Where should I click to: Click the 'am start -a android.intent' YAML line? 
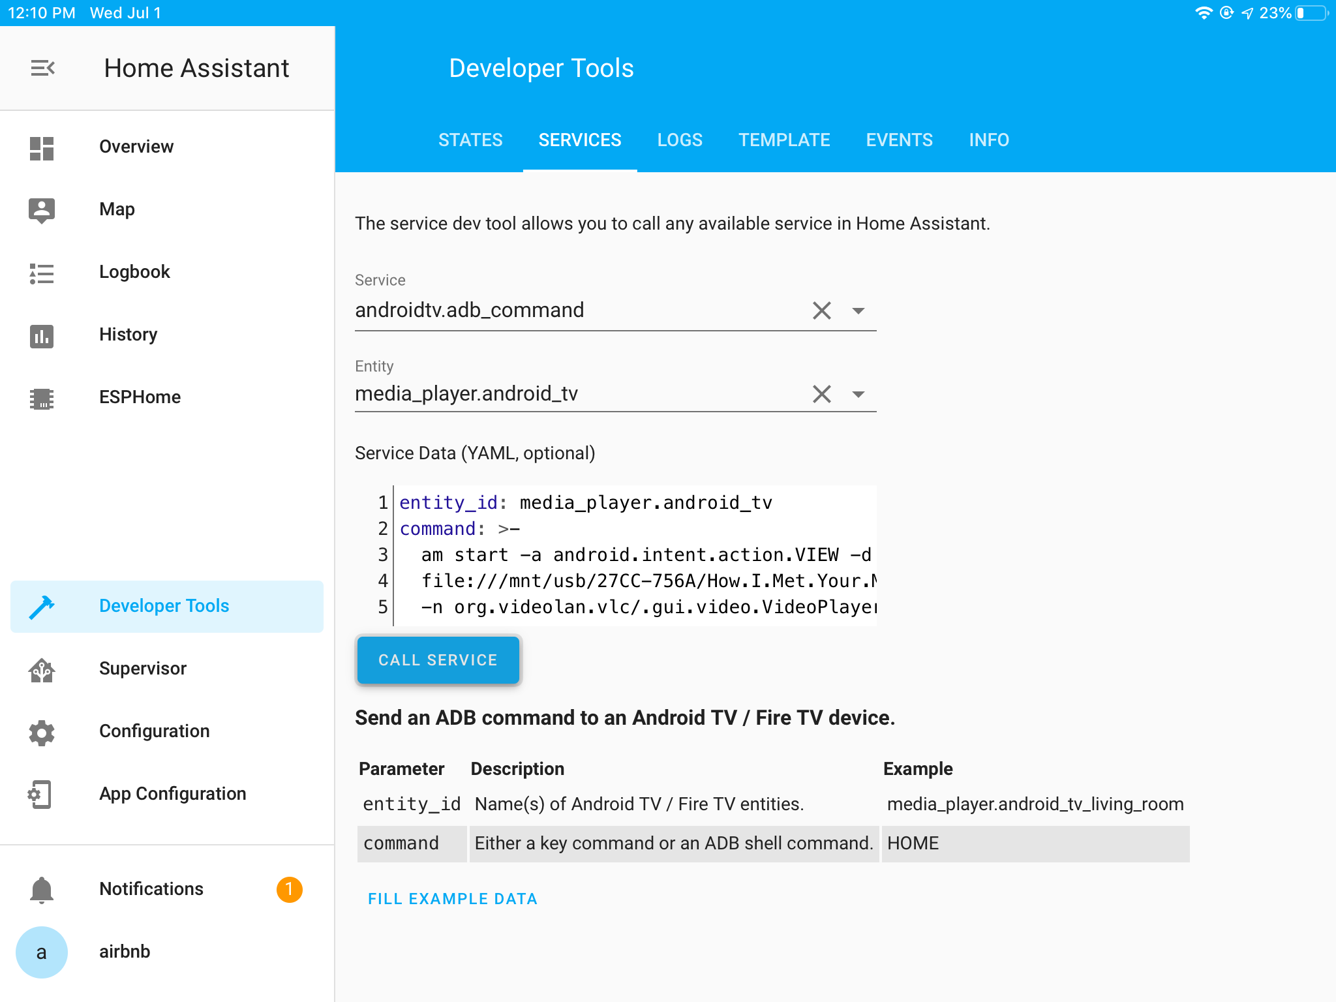pos(646,554)
